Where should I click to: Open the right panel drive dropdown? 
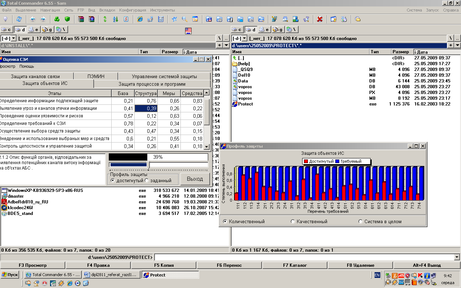(244, 38)
